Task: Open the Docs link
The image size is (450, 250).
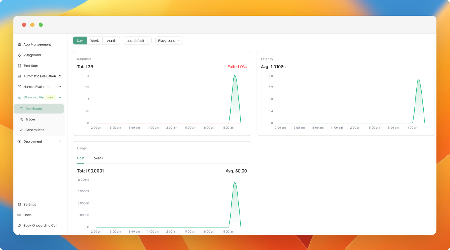Action: coord(27,215)
